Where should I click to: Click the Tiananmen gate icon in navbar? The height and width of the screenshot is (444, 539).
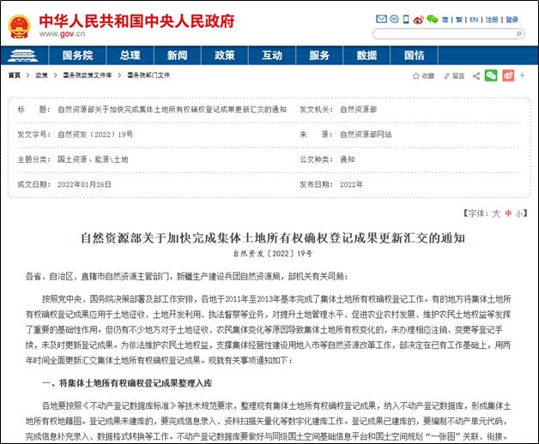click(23, 55)
